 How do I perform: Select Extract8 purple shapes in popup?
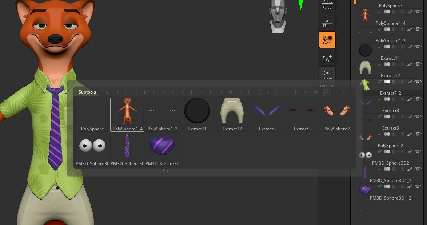coord(267,115)
